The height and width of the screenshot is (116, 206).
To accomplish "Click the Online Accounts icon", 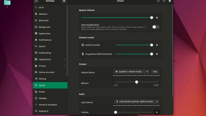I will pos(36,72).
